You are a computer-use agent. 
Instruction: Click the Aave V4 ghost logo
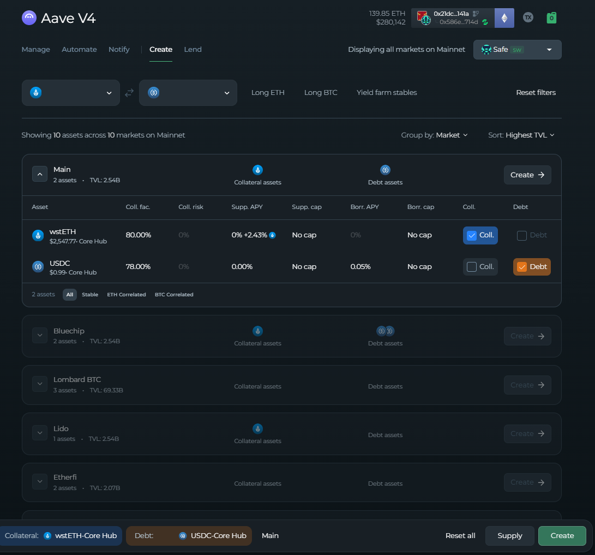click(x=29, y=18)
